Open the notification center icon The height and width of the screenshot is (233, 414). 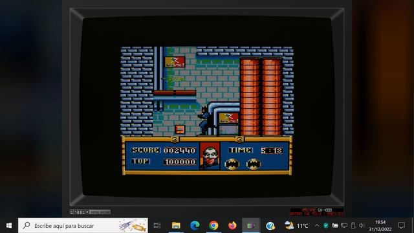coord(402,226)
